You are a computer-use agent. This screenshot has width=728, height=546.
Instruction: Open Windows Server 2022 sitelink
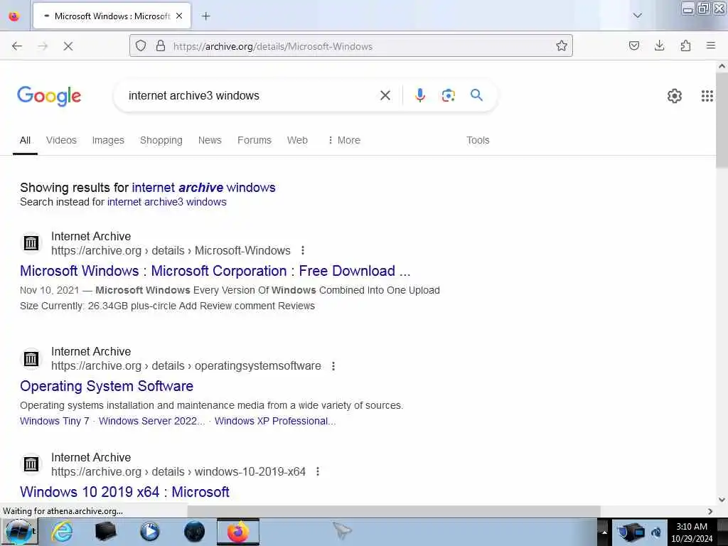pyautogui.click(x=152, y=421)
